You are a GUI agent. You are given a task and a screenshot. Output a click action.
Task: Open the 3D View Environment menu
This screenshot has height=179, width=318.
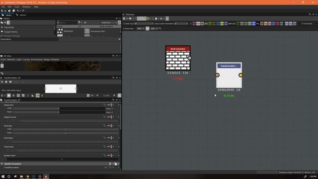click(37, 60)
